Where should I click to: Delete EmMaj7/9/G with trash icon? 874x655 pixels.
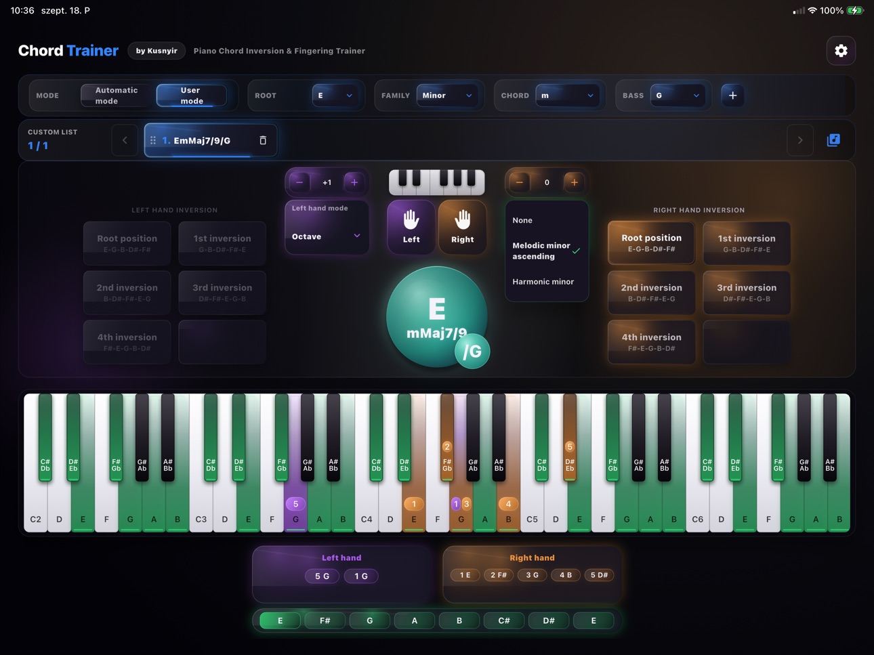coord(263,140)
